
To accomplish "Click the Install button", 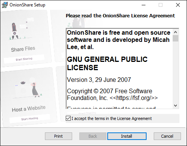I will (127, 136).
